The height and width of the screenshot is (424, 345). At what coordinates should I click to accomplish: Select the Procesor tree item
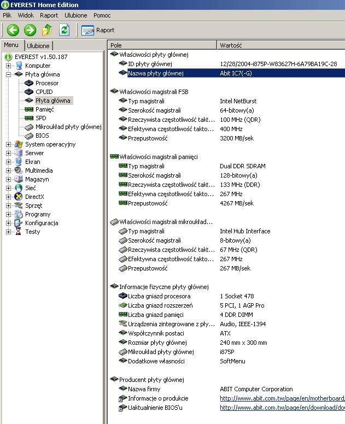(x=47, y=83)
